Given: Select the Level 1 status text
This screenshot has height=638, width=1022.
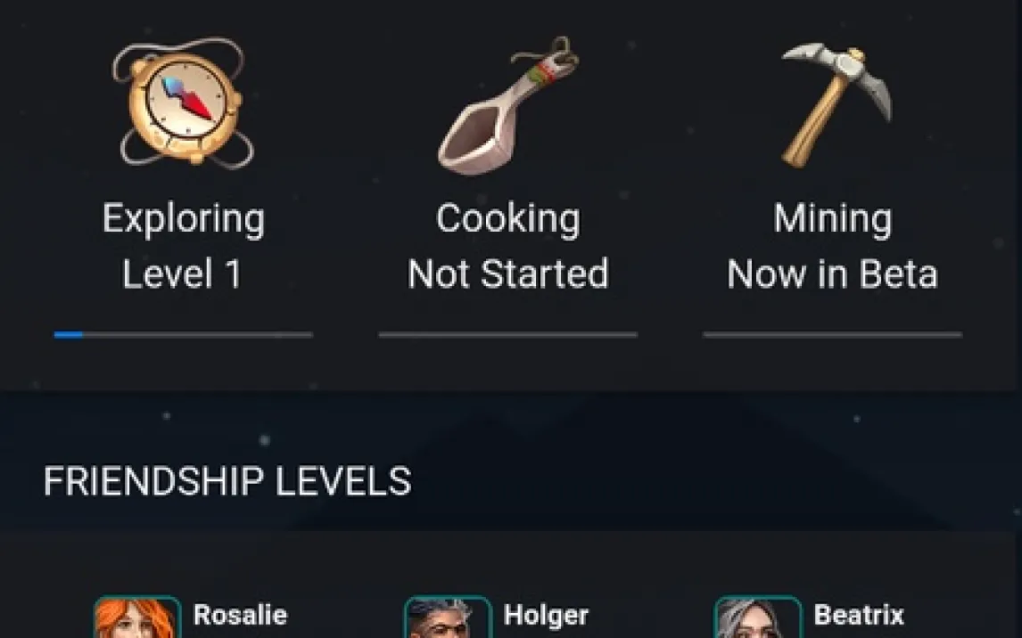Looking at the screenshot, I should pyautogui.click(x=182, y=274).
